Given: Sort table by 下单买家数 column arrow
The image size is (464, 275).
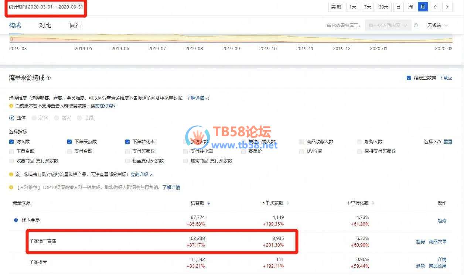Looking at the screenshot, I should [288, 203].
